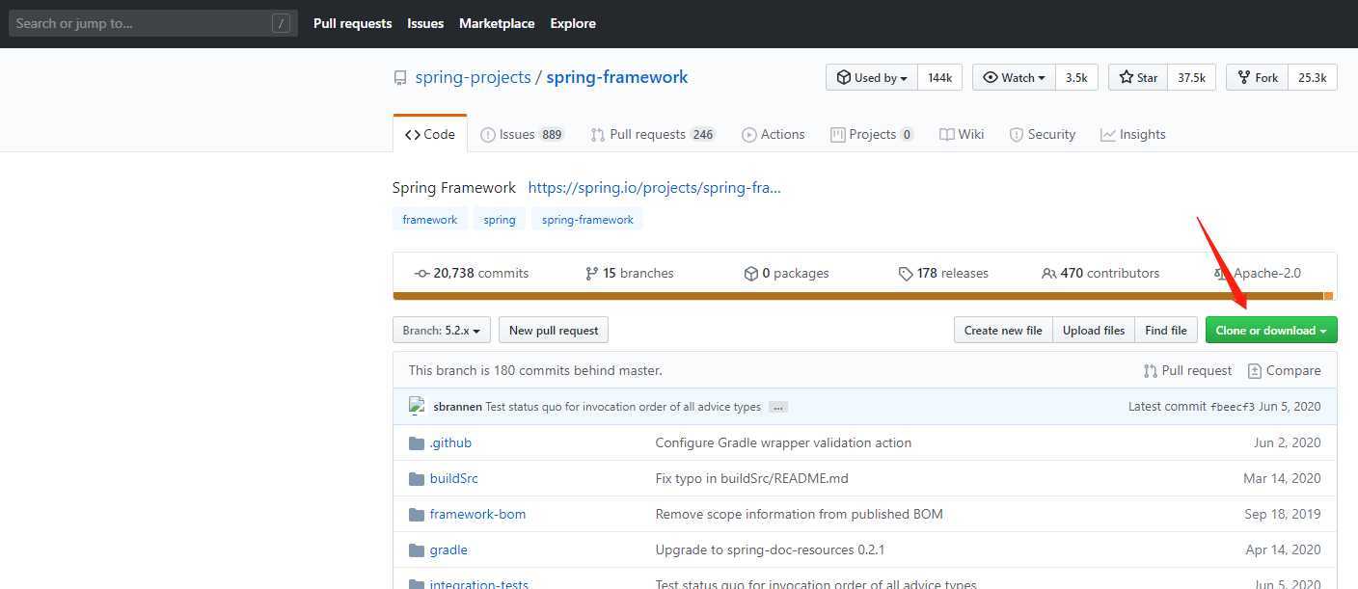This screenshot has height=589, width=1358.
Task: Open Explore in top navigation
Action: click(x=573, y=24)
